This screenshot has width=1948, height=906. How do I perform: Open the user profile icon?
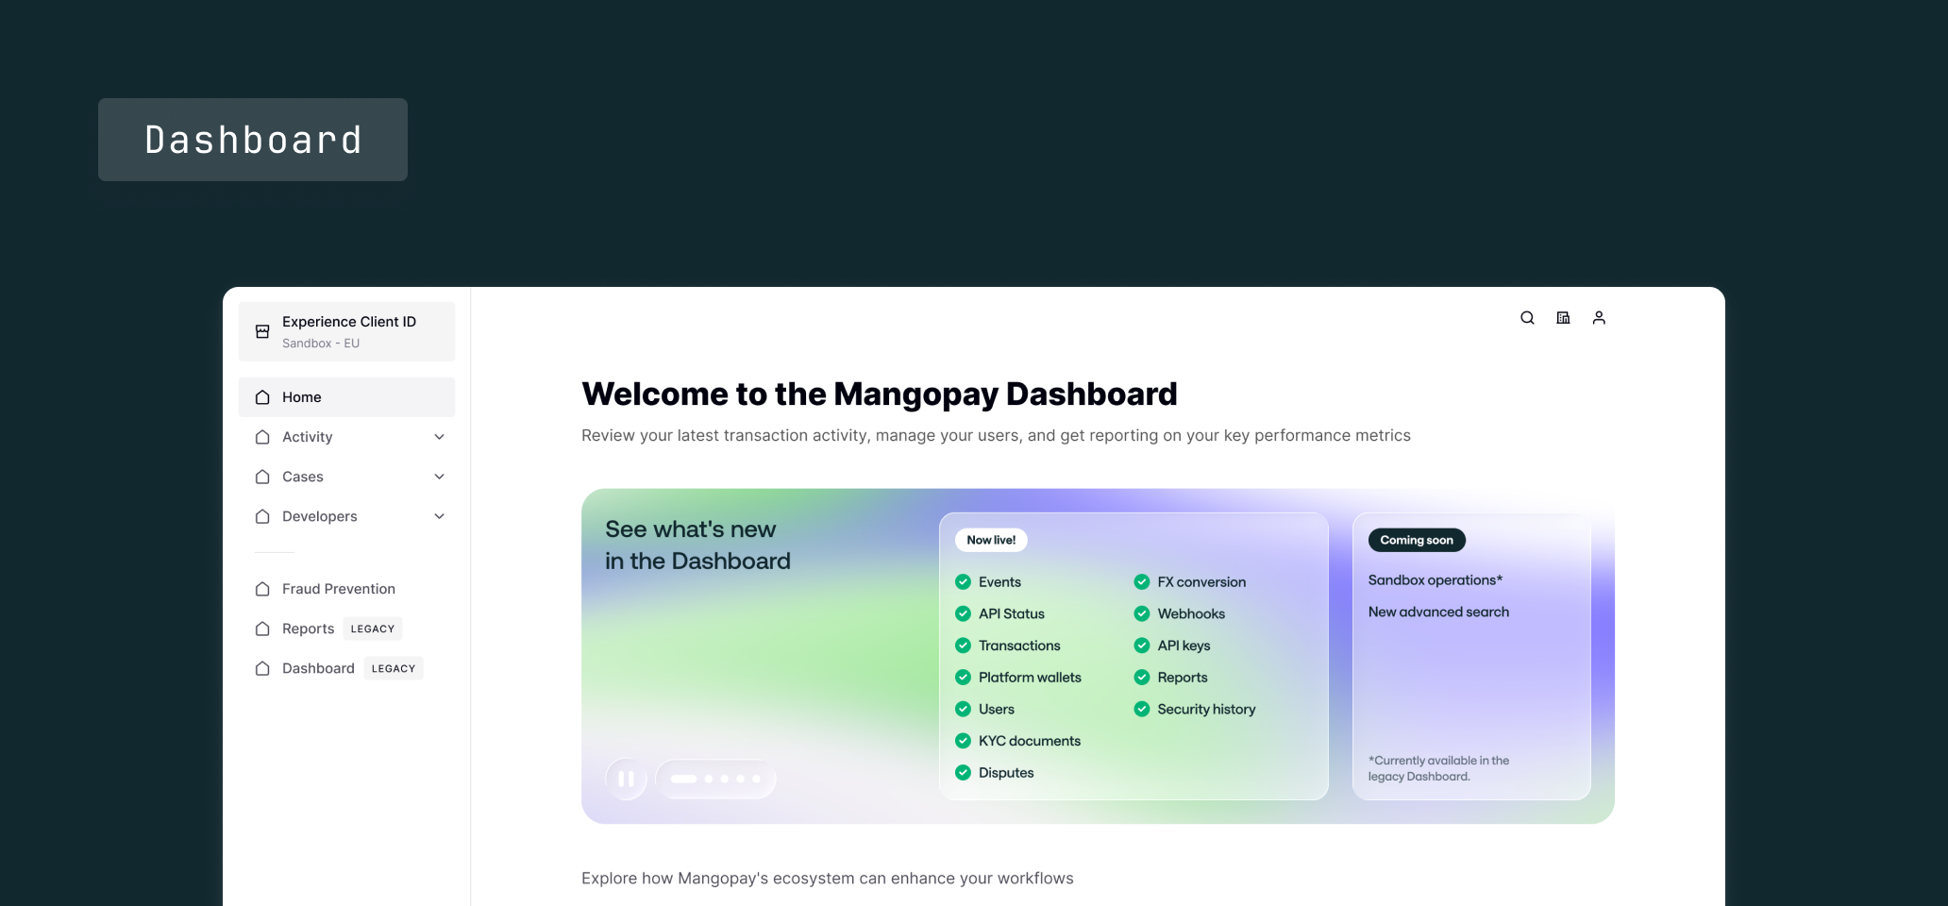tap(1599, 318)
